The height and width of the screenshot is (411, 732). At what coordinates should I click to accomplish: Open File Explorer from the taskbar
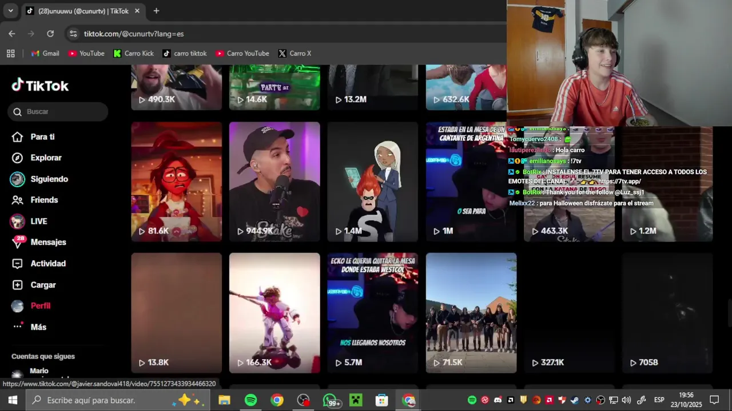[224, 400]
